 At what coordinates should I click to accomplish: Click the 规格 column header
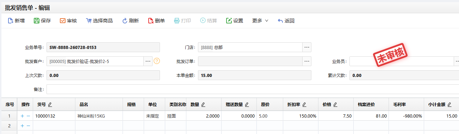pos(134,104)
